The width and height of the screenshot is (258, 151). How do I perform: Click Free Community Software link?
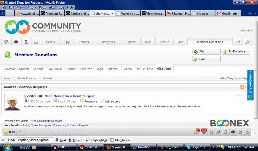pyautogui.click(x=46, y=121)
